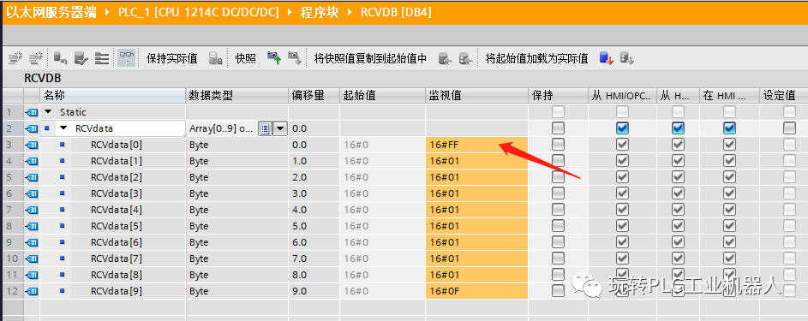Image resolution: width=808 pixels, height=321 pixels.
Task: Click start value 16#0 of RCVdata[7]
Action: tap(382, 259)
